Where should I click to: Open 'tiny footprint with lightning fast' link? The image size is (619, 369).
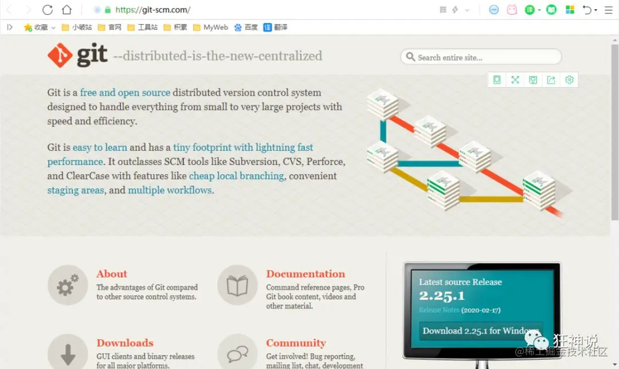(243, 147)
